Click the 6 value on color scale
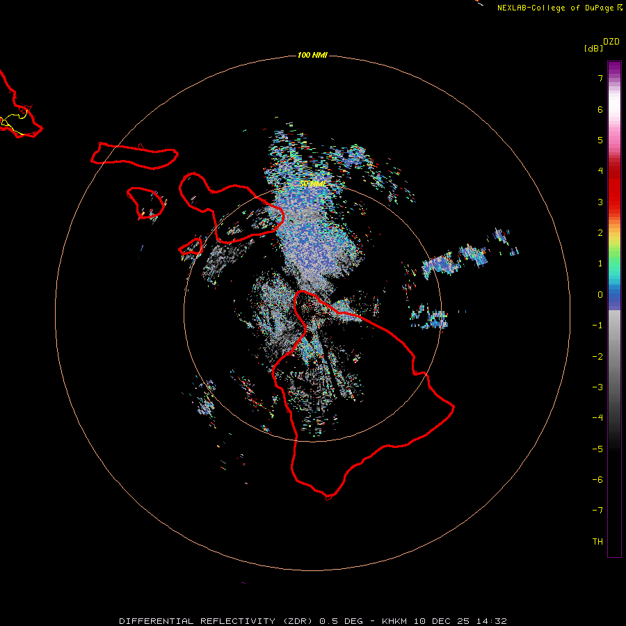This screenshot has height=626, width=626. (x=600, y=109)
